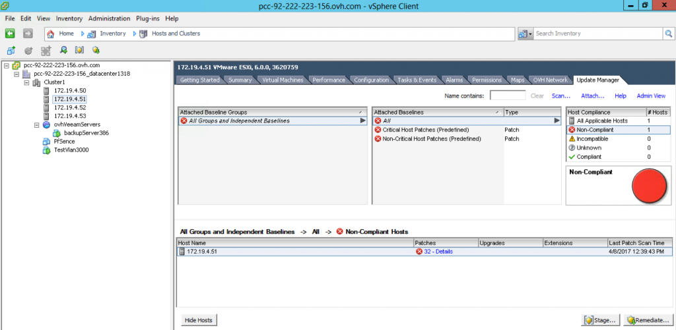Select the All Applicable Hosts row
Viewport: 676px width, 330px height.
(618, 121)
